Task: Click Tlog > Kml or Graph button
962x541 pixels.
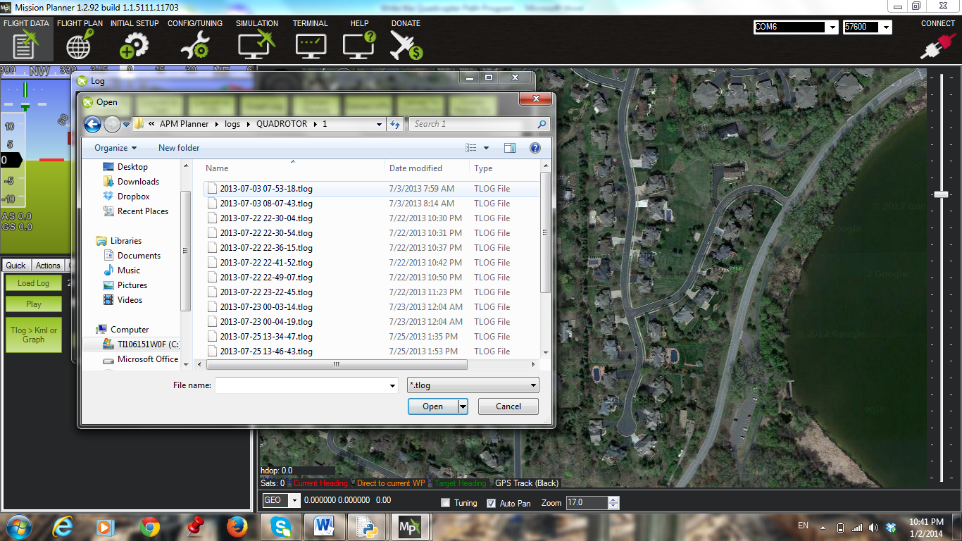Action: point(33,335)
